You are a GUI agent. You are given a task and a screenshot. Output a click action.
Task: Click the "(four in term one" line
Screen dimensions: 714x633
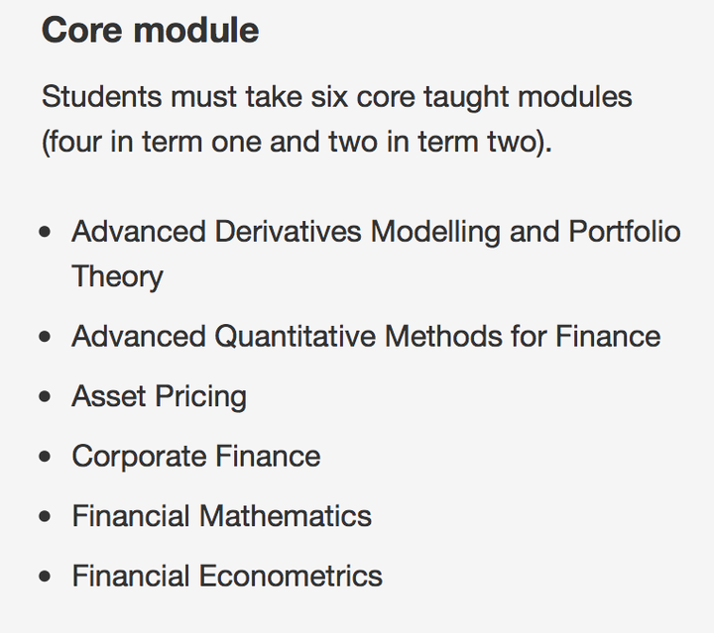point(297,142)
